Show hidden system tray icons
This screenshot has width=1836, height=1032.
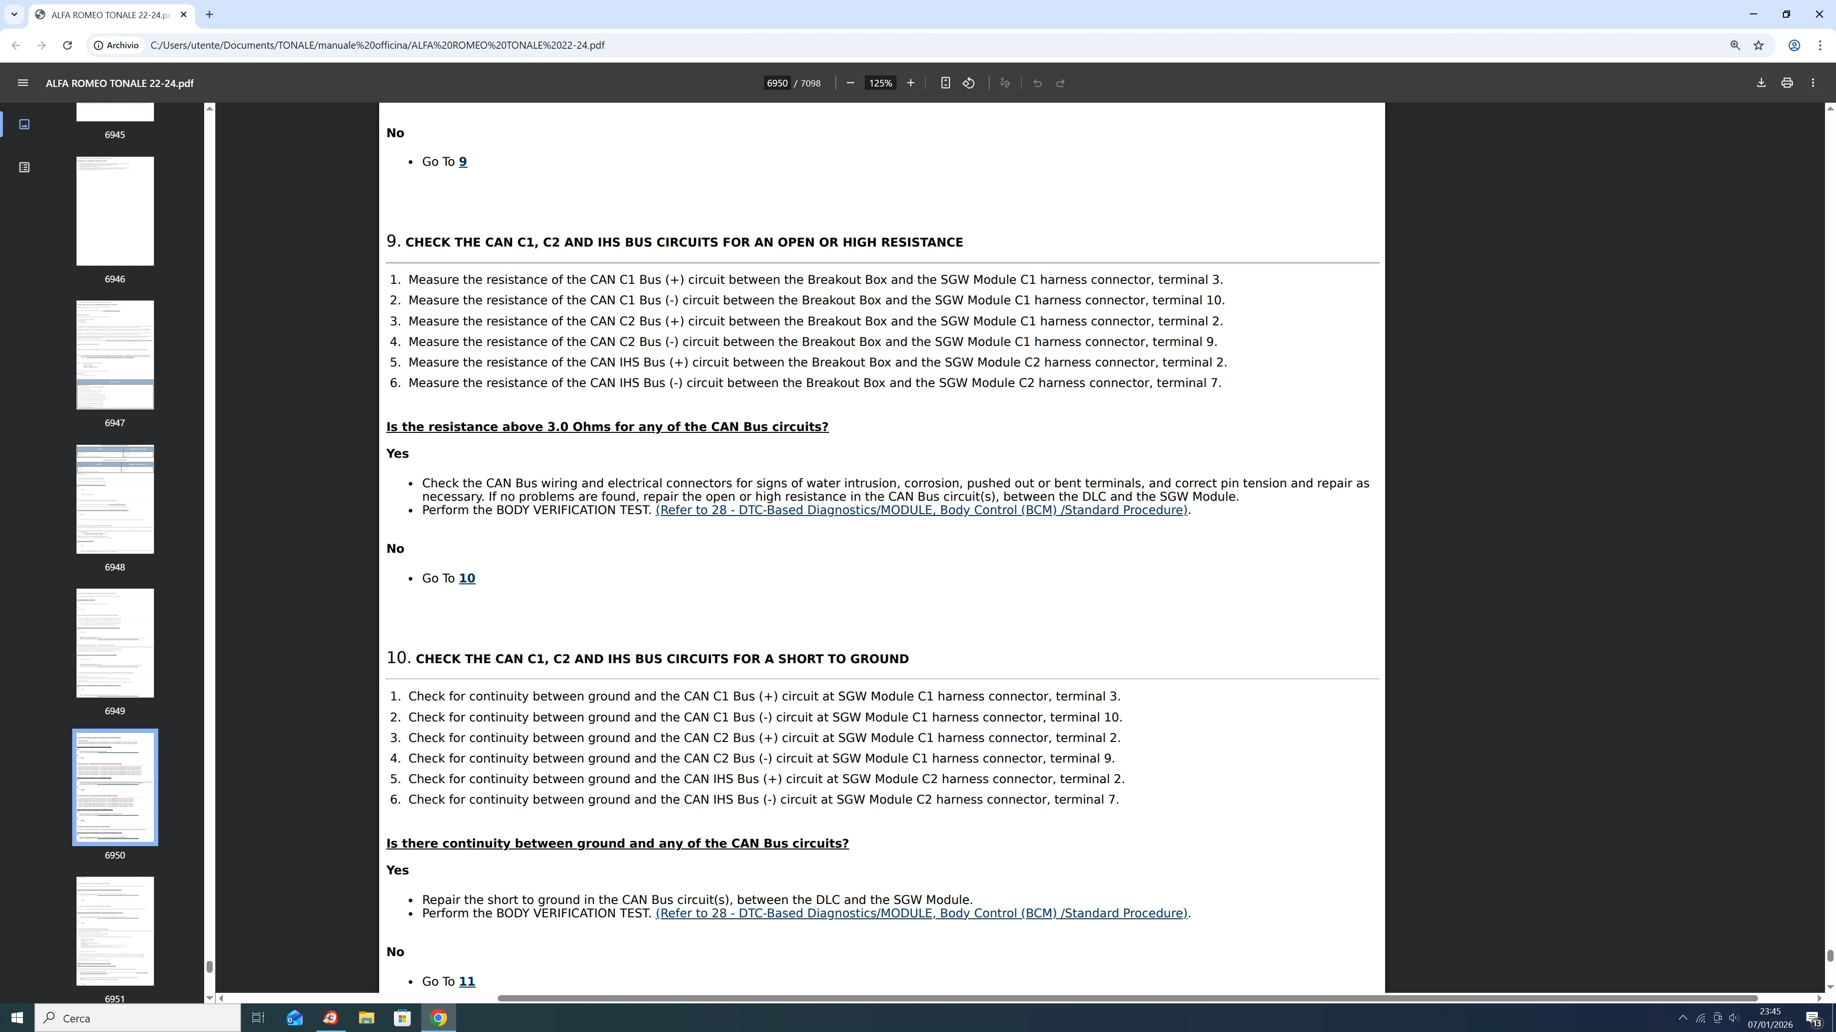[x=1683, y=1018]
